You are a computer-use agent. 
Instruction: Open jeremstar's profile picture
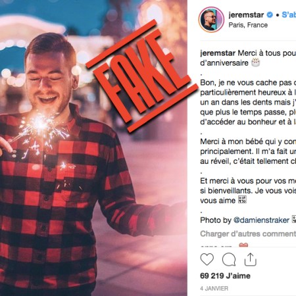click(x=211, y=20)
